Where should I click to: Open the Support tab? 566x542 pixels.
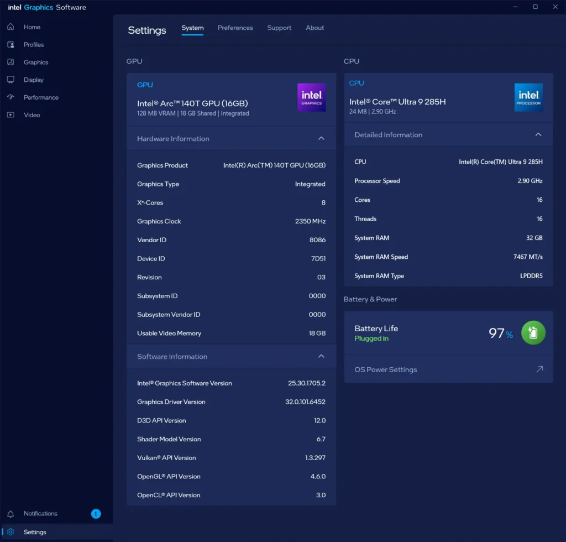pos(279,28)
